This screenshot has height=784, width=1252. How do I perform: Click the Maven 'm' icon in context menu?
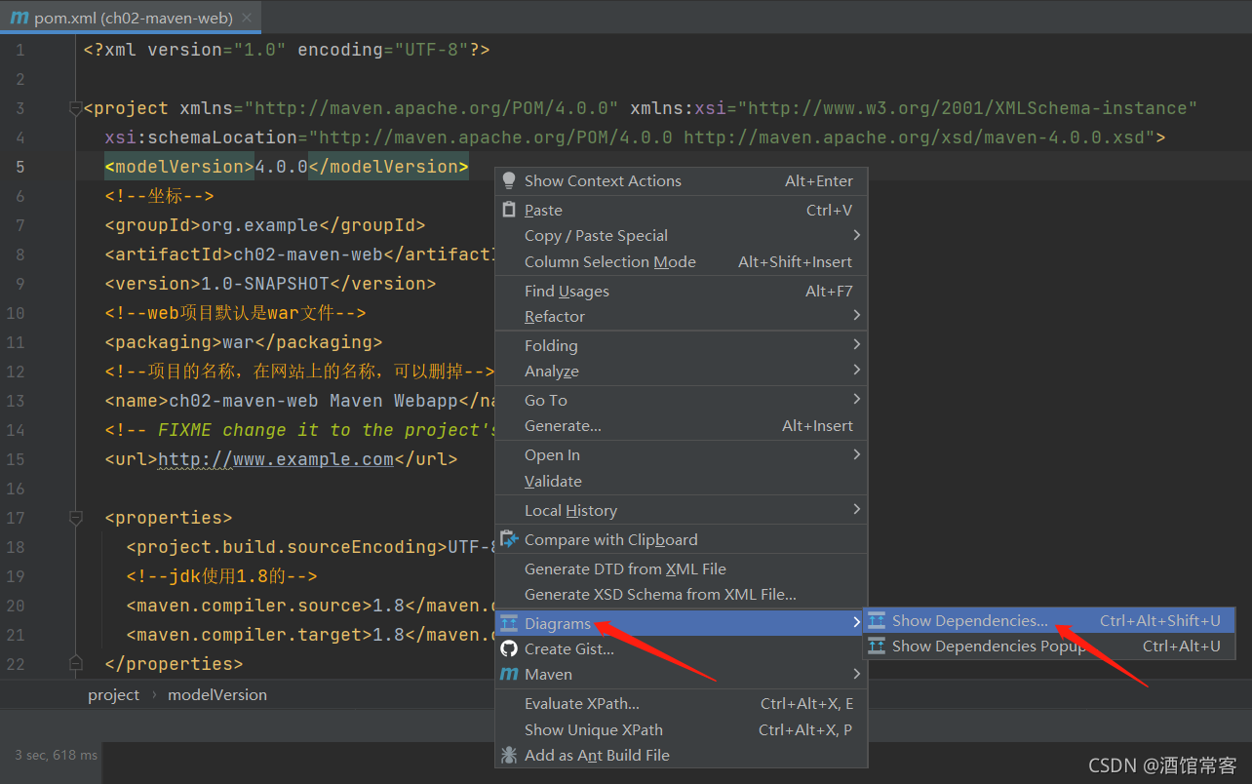508,674
